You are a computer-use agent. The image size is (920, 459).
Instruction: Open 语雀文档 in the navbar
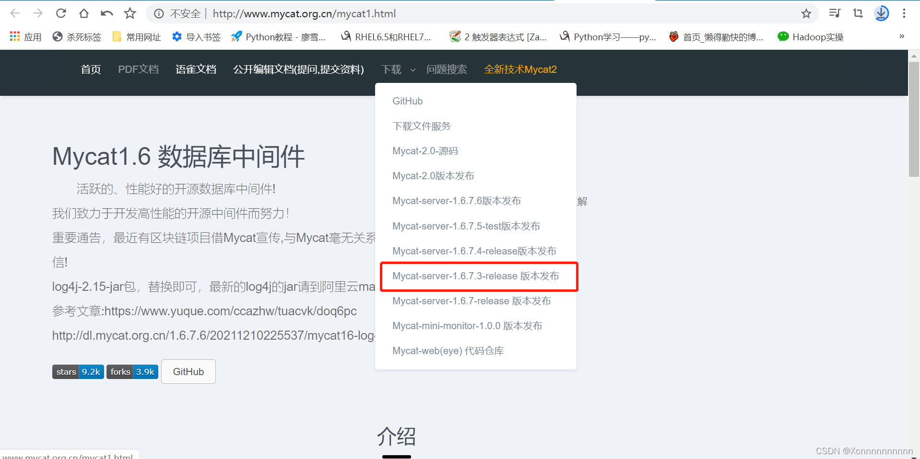tap(196, 69)
